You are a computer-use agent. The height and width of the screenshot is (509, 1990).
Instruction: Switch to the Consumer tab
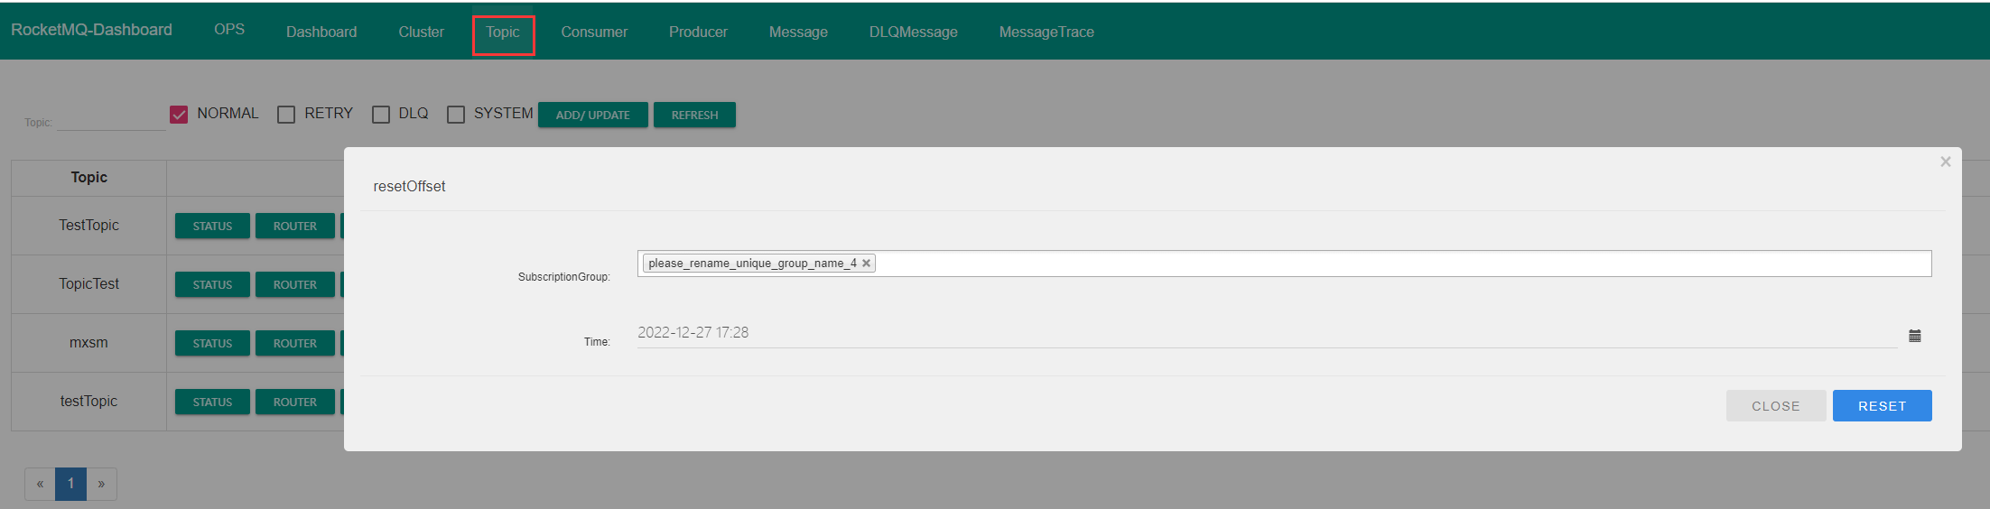click(593, 32)
